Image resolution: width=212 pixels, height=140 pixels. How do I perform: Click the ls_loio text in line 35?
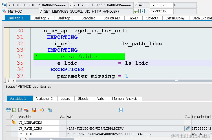click(x=137, y=63)
